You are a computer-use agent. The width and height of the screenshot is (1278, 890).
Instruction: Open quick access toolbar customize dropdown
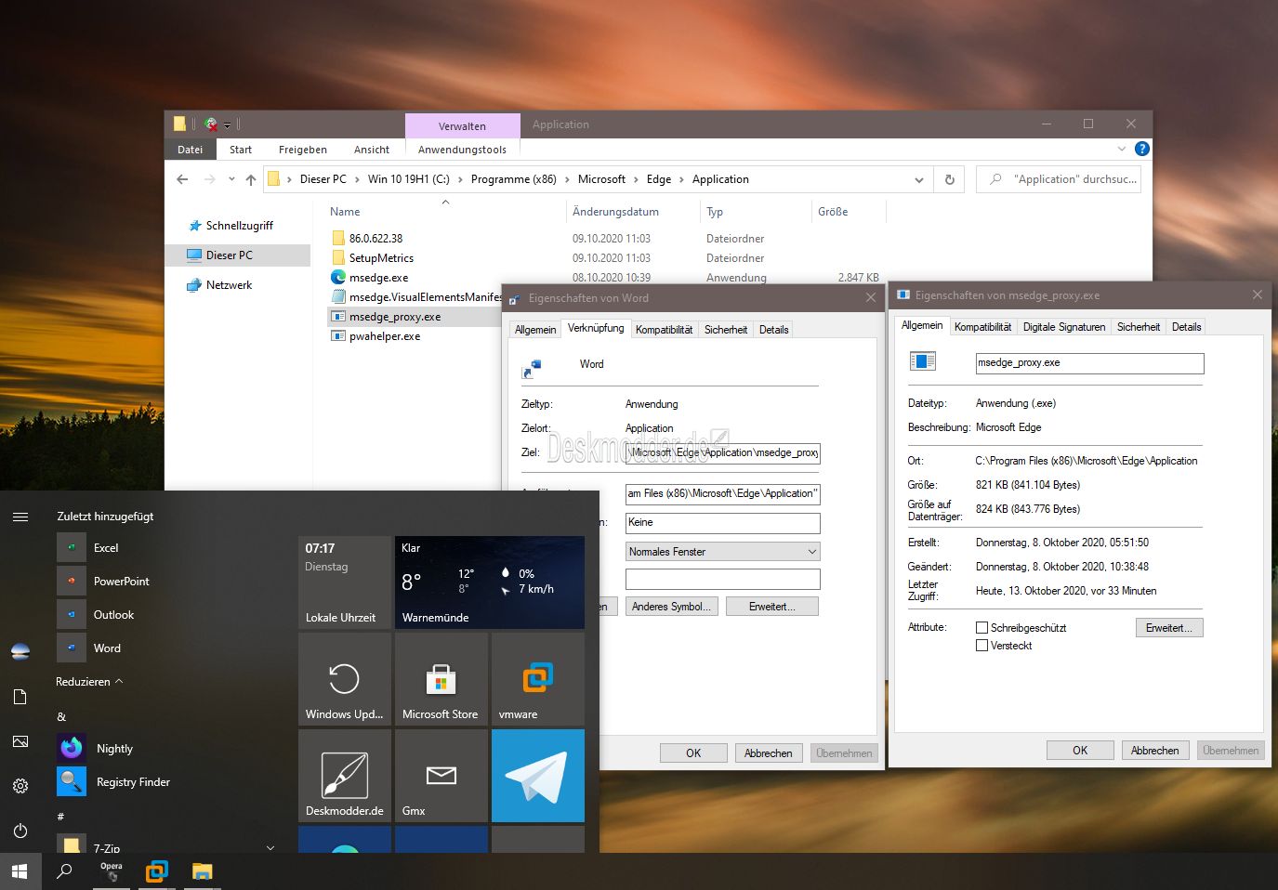coord(227,124)
